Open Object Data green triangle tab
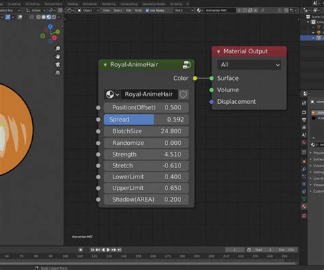Viewport: 324px width, 270px height. (304, 199)
